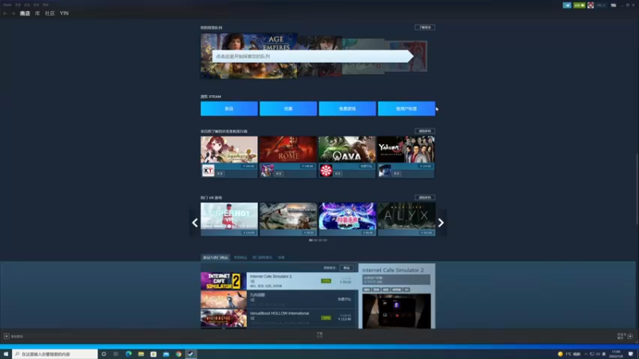Viewport: 639px width, 359px height.
Task: Open the YIN profile tab
Action: tap(64, 14)
